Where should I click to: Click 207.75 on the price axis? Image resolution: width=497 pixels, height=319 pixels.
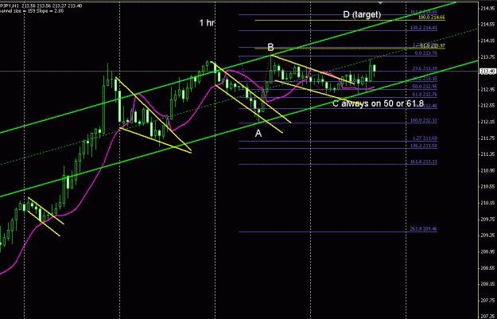pyautogui.click(x=488, y=300)
